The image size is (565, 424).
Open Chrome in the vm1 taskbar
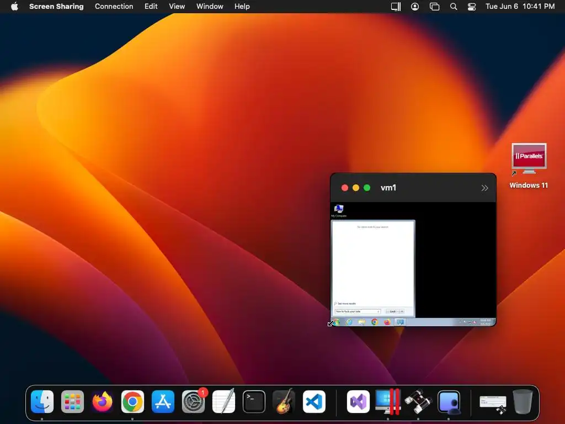pos(375,322)
